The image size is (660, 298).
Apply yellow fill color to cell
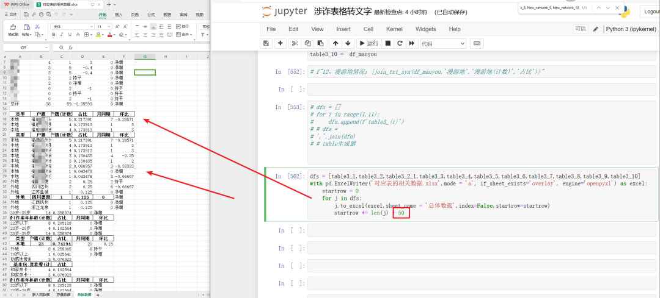pyautogui.click(x=98, y=34)
